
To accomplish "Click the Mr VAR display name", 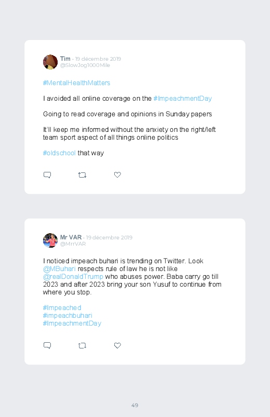I will click(x=71, y=237).
